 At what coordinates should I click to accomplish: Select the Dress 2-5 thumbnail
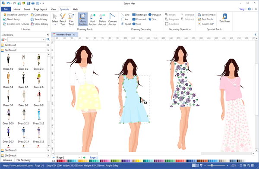pyautogui.click(x=23, y=80)
